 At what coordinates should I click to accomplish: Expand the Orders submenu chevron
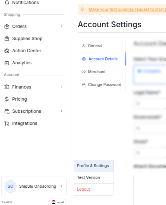[x=62, y=26]
